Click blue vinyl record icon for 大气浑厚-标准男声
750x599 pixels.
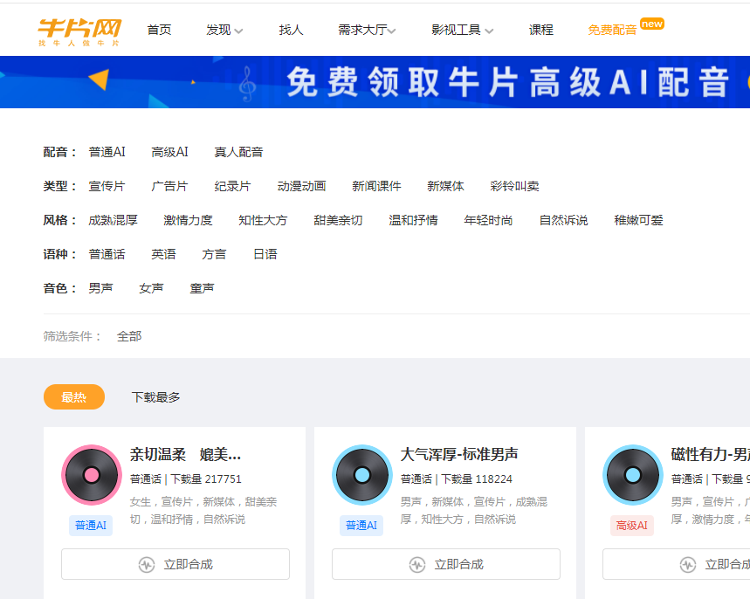tap(362, 475)
